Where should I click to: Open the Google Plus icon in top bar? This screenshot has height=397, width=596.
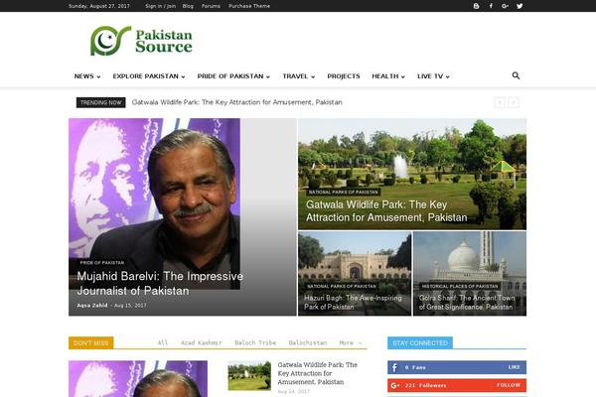(x=505, y=6)
